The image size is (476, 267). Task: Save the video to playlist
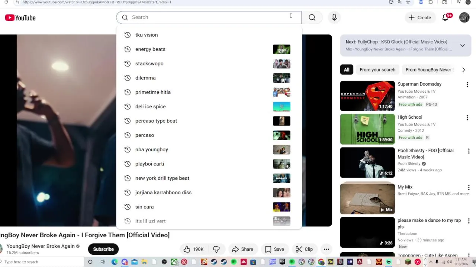click(x=274, y=249)
